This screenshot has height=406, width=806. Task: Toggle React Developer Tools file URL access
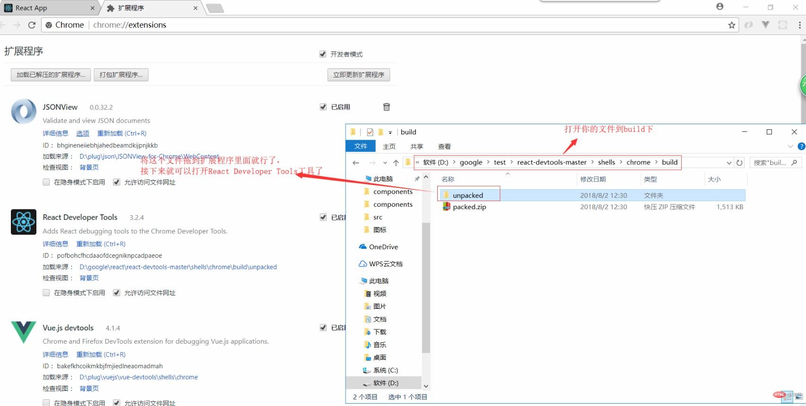(116, 293)
